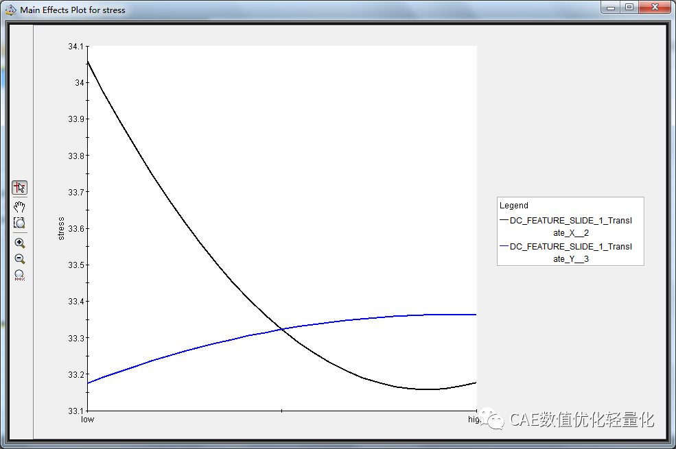Open the window icon system menu
The height and width of the screenshot is (449, 676).
(x=10, y=10)
